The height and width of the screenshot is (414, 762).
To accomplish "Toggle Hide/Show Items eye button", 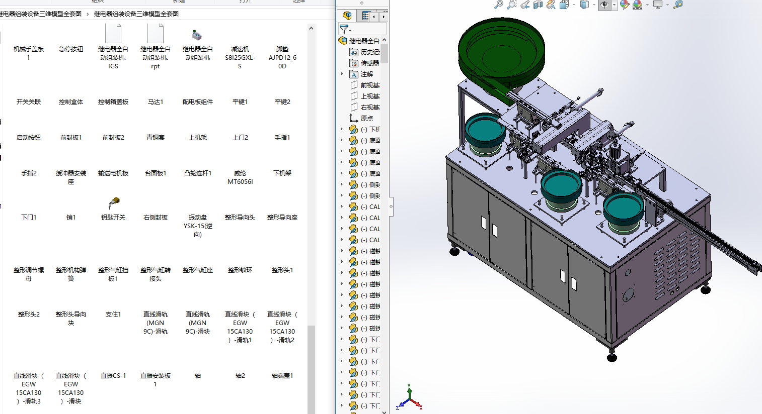I will (x=604, y=5).
